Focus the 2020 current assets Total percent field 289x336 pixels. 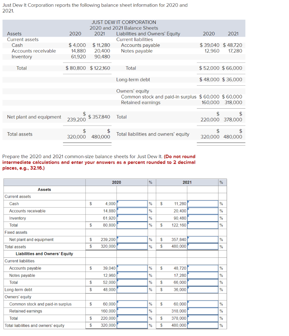132,225
